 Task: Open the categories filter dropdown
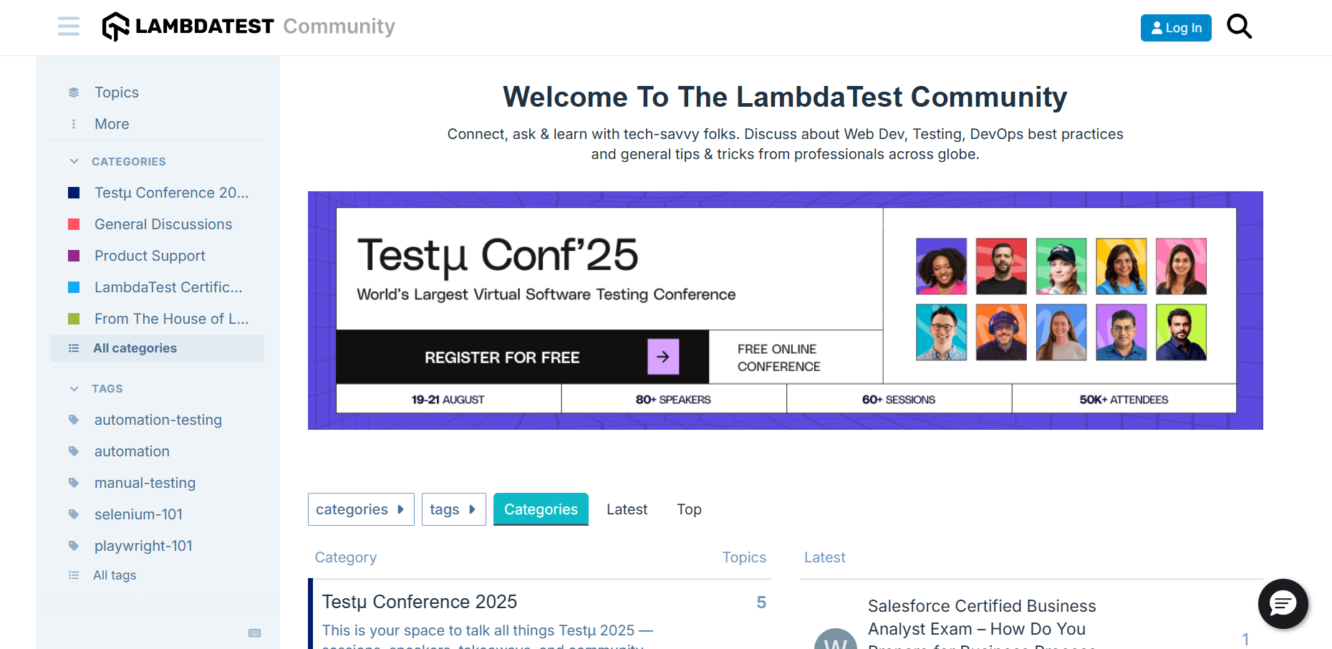click(360, 509)
